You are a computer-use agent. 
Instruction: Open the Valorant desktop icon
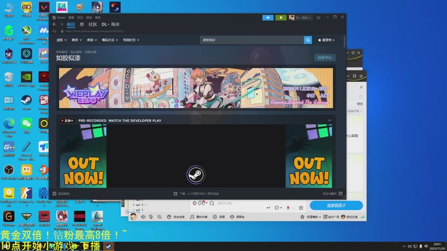tap(44, 11)
